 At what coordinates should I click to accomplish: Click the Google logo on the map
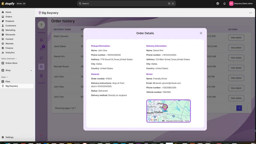tap(153, 120)
